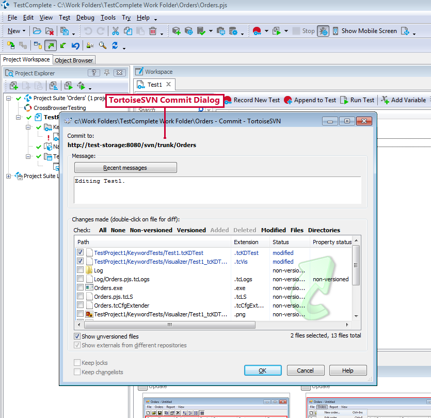The width and height of the screenshot is (431, 418).
Task: Toggle Show unversioned files checkbox
Action: pos(77,336)
